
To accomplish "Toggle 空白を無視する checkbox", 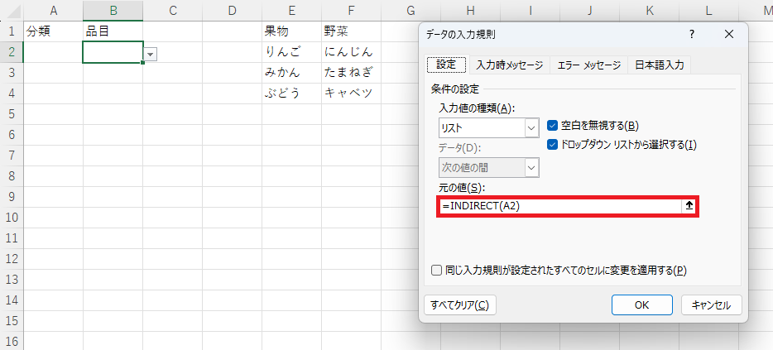I will coord(552,126).
